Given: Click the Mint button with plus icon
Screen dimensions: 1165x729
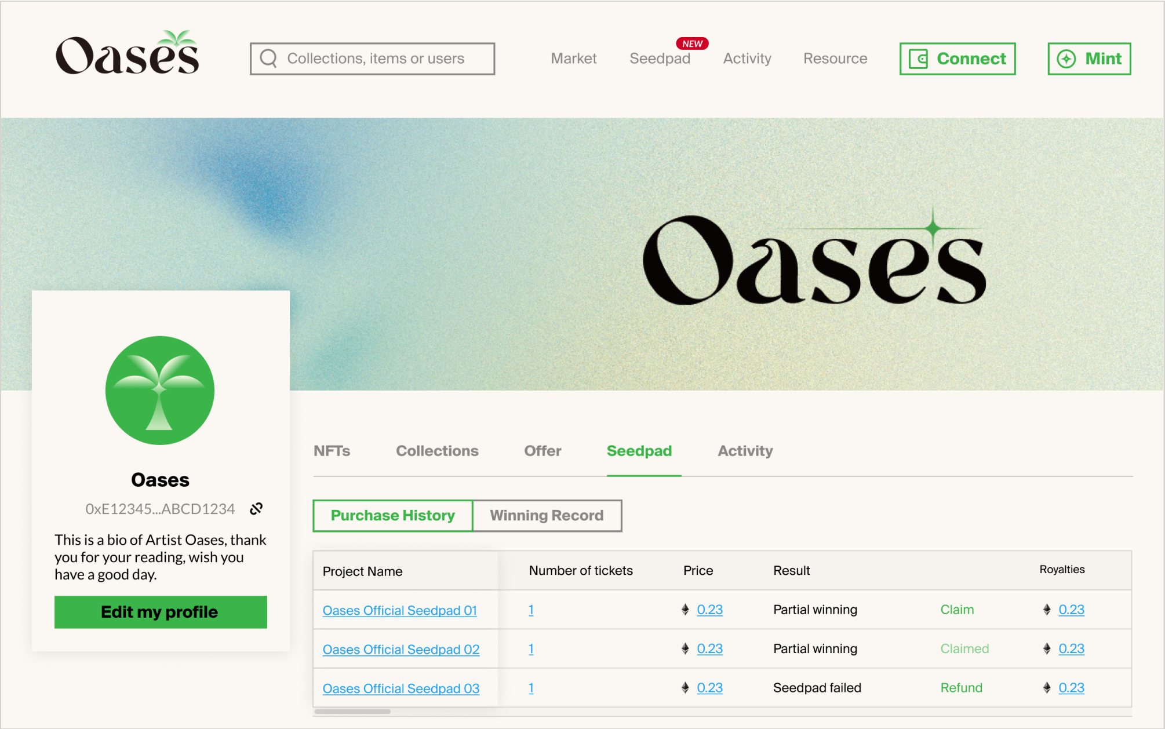Looking at the screenshot, I should (x=1088, y=59).
